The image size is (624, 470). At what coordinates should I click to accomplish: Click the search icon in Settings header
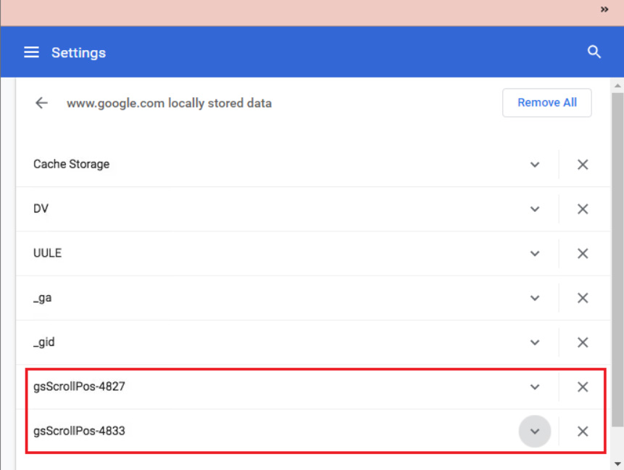click(x=594, y=51)
